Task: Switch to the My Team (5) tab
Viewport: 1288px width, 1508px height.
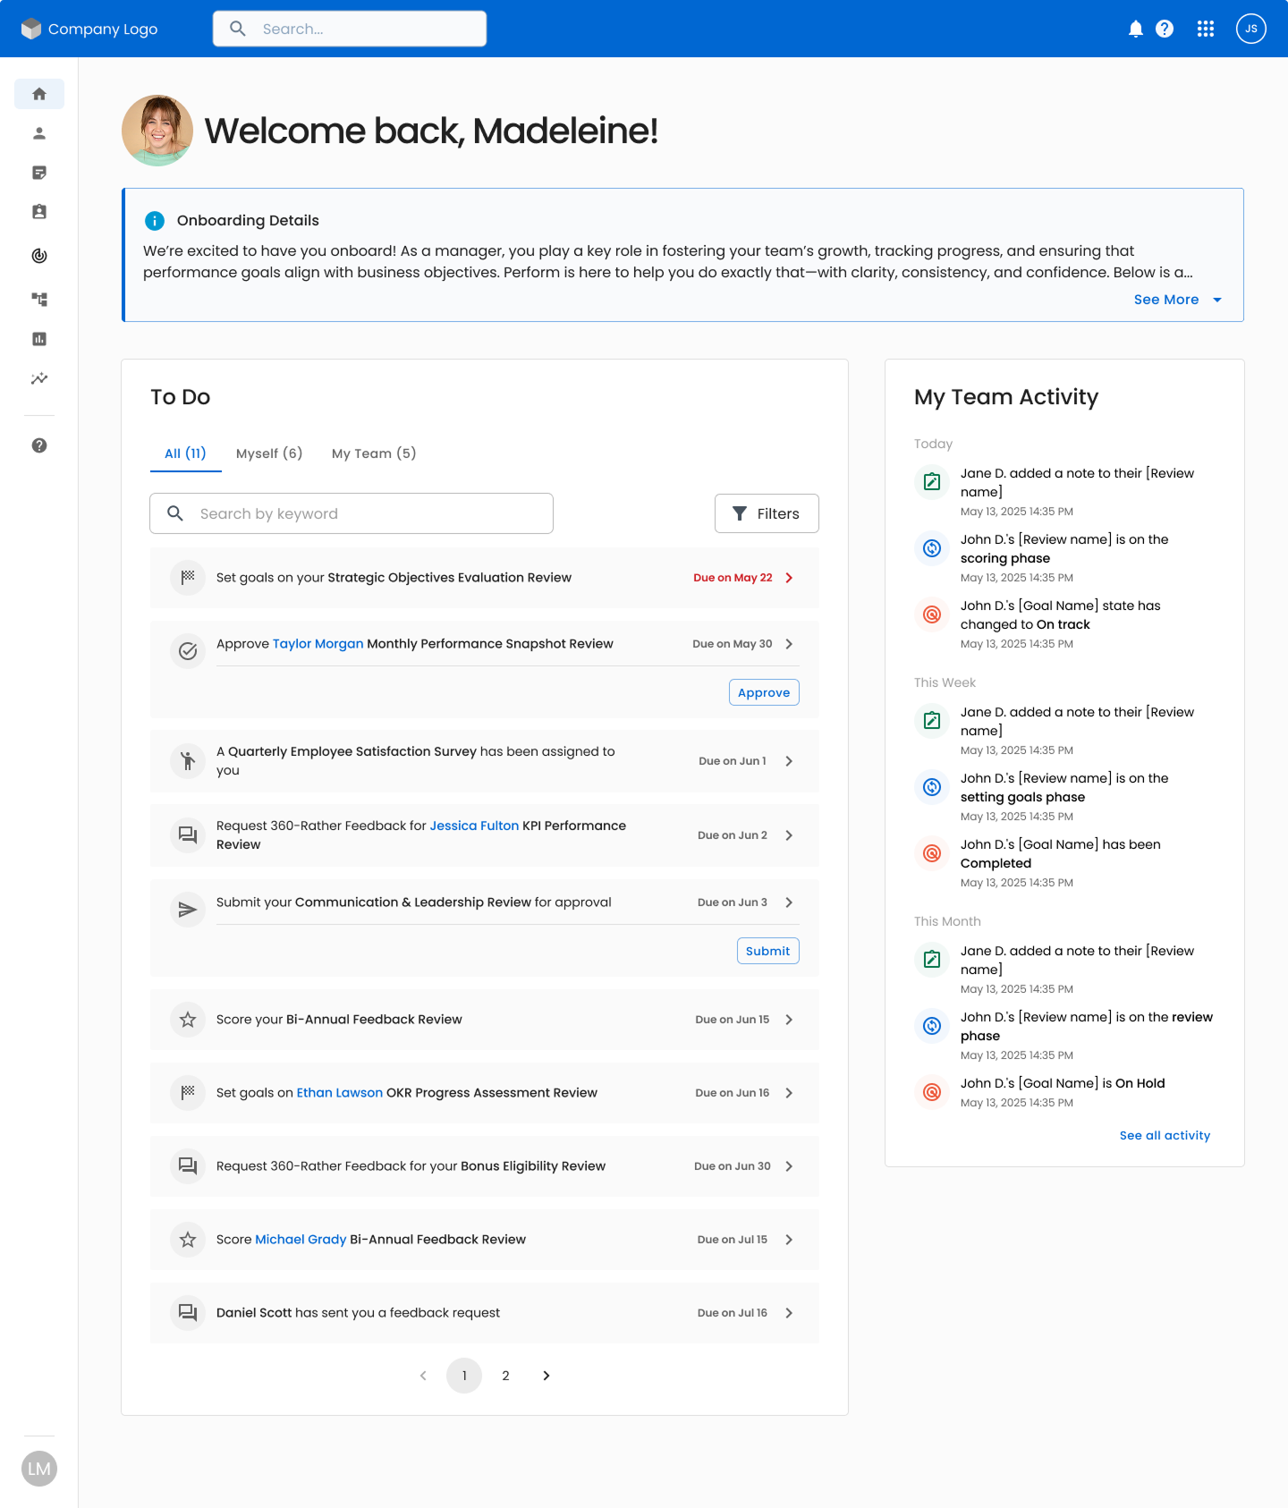Action: (374, 453)
